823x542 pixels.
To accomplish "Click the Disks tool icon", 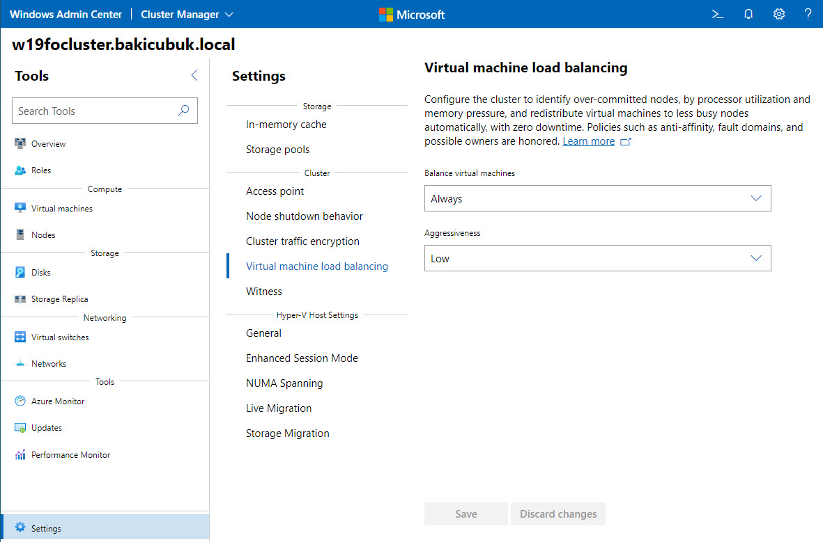I will (x=20, y=273).
